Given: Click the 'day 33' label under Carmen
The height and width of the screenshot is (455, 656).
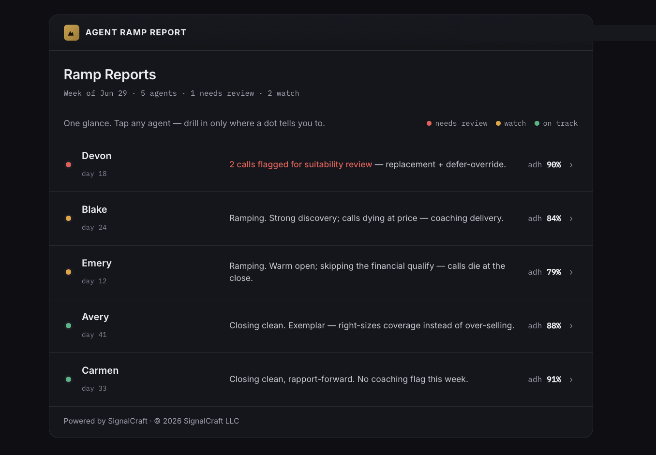Looking at the screenshot, I should (x=94, y=388).
